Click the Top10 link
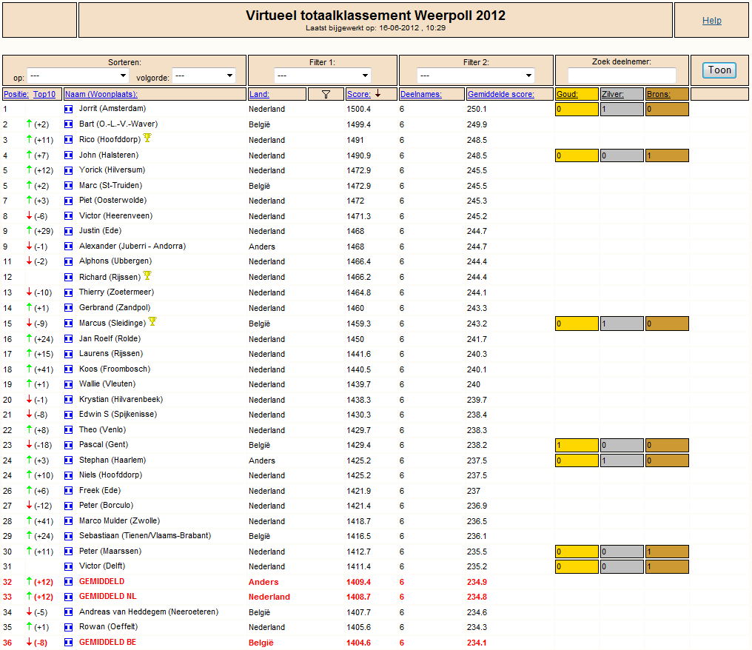This screenshot has height=650, width=752. (x=44, y=94)
